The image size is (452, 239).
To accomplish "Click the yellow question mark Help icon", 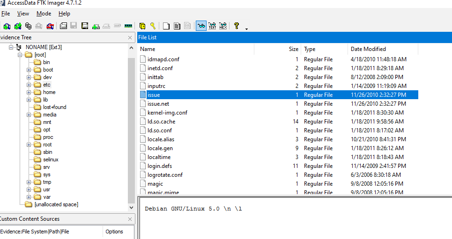I will tap(237, 26).
